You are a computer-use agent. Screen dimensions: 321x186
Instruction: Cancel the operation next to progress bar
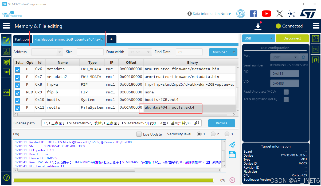232,180
